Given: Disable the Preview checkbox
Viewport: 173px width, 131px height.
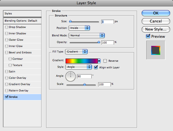Looking at the screenshot, I should click(148, 36).
